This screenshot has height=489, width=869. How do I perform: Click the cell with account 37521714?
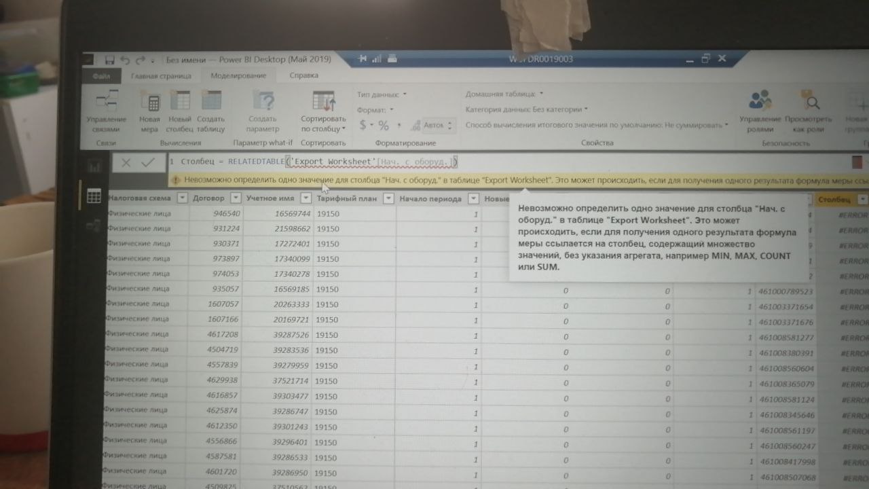pyautogui.click(x=278, y=381)
